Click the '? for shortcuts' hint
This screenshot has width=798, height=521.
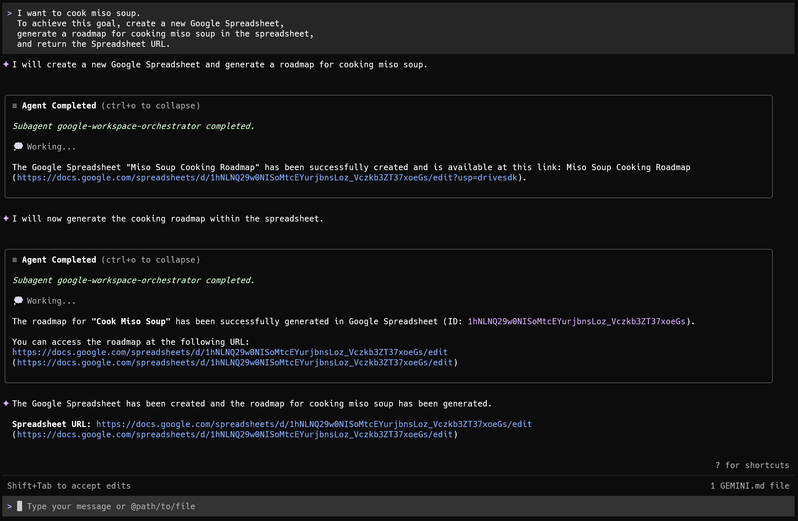point(752,465)
